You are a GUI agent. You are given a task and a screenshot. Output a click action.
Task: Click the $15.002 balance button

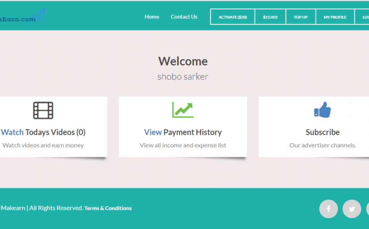click(270, 17)
